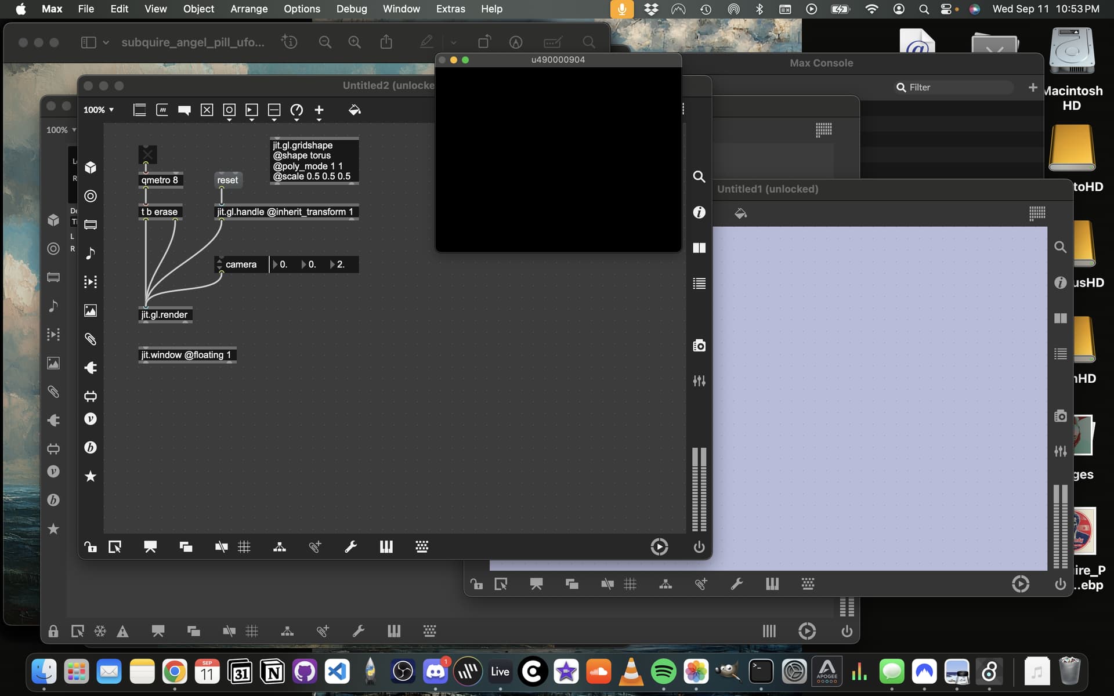The height and width of the screenshot is (696, 1114).
Task: Open the Extras menu
Action: tap(451, 9)
